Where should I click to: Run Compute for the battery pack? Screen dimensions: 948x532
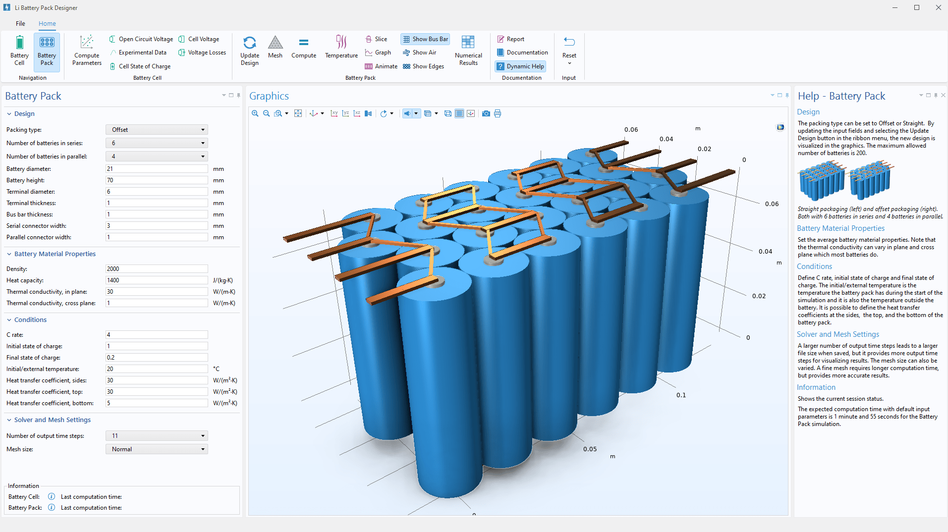coord(303,47)
